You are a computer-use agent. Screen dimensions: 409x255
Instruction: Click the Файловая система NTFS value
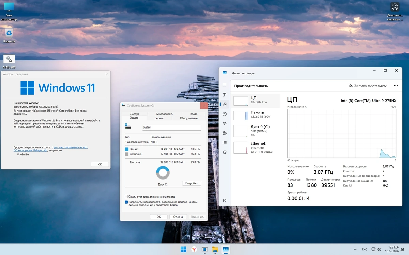[x=154, y=142]
